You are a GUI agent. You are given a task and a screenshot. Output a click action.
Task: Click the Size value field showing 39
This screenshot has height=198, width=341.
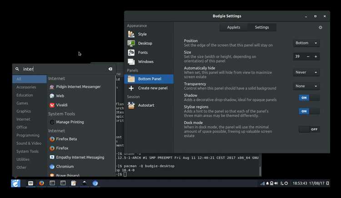point(298,56)
